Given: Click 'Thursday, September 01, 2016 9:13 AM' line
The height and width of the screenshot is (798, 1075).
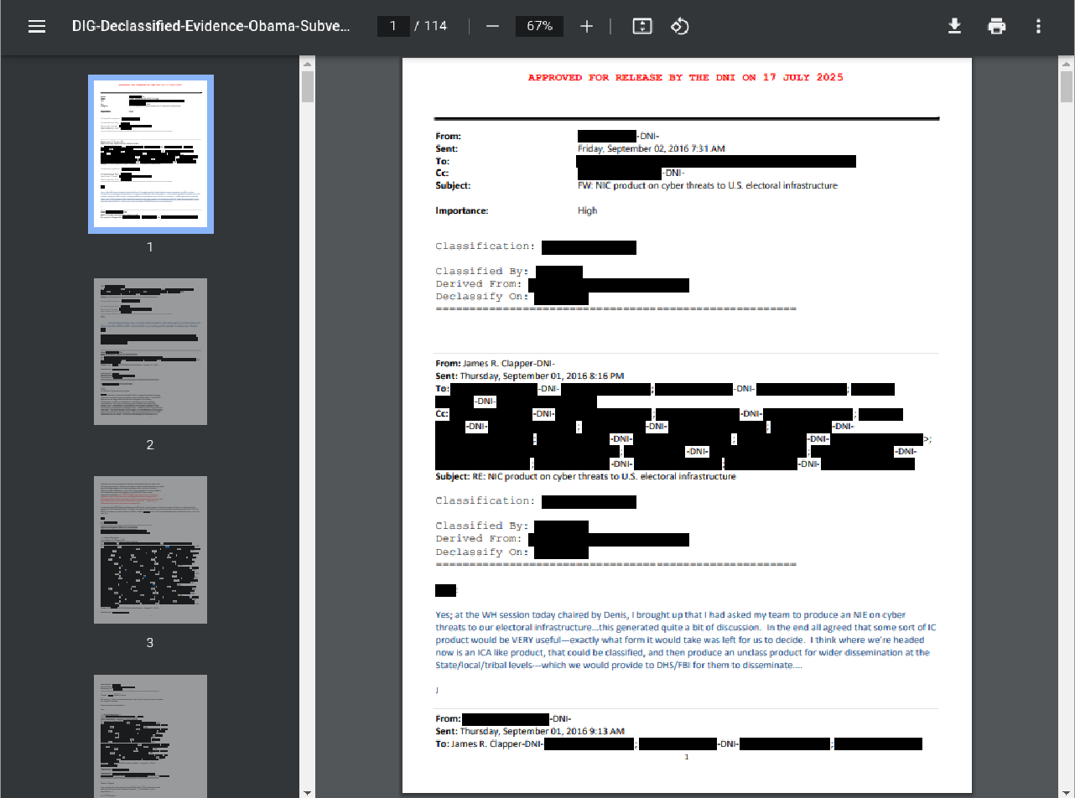Looking at the screenshot, I should click(x=530, y=732).
